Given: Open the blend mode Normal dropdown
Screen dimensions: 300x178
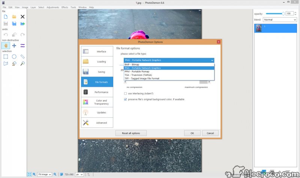Looking at the screenshot, I should (280, 20).
